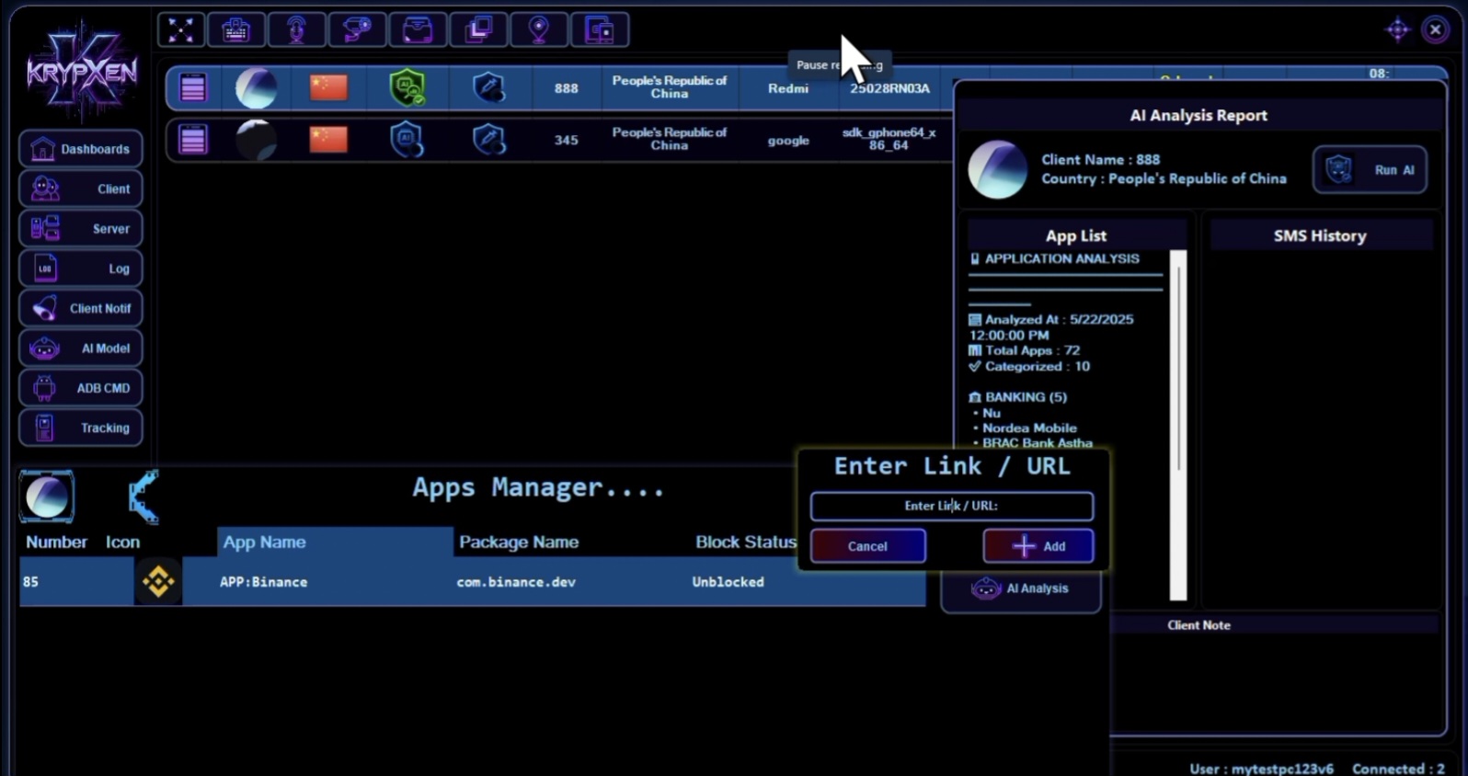Screen dimensions: 1468x776
Task: Click the Redmi cell in client 888 row
Action: 788,88
